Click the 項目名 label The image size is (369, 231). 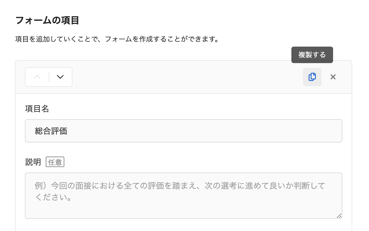37,109
